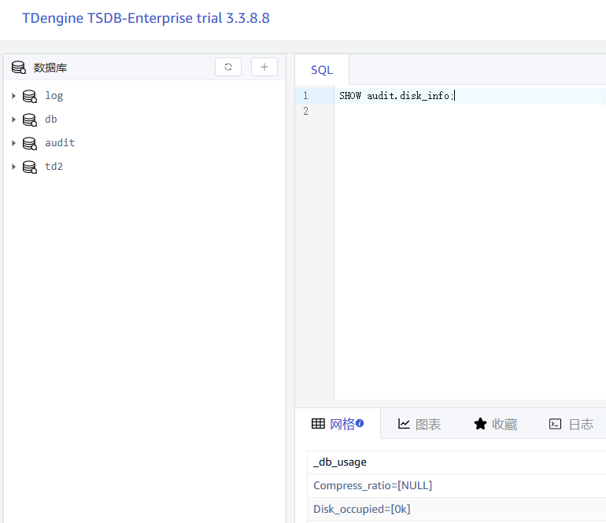The width and height of the screenshot is (606, 523).
Task: Expand the td2 database arrow
Action: point(13,167)
